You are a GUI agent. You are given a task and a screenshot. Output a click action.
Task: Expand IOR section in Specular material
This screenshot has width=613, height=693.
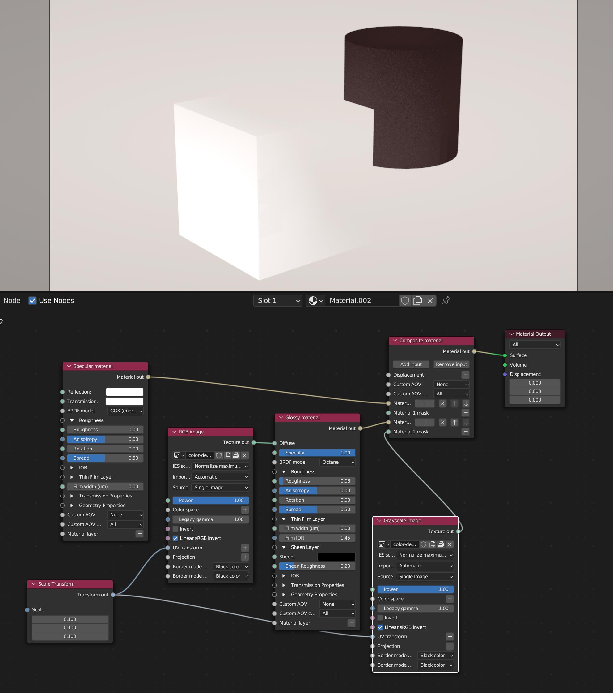pos(72,467)
